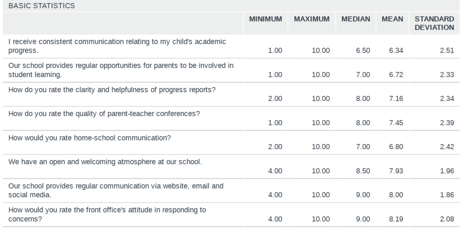Click the mean value 6.34

coord(396,50)
